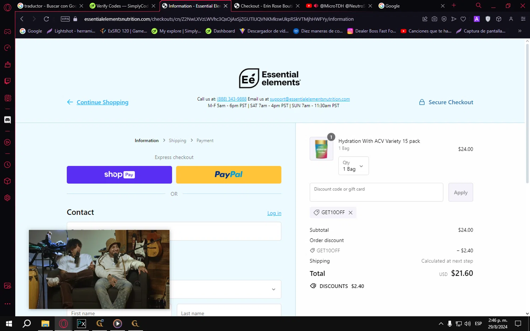Open GX Control speedometer icon in sidebar
Image resolution: width=530 pixels, height=331 pixels.
click(x=7, y=48)
